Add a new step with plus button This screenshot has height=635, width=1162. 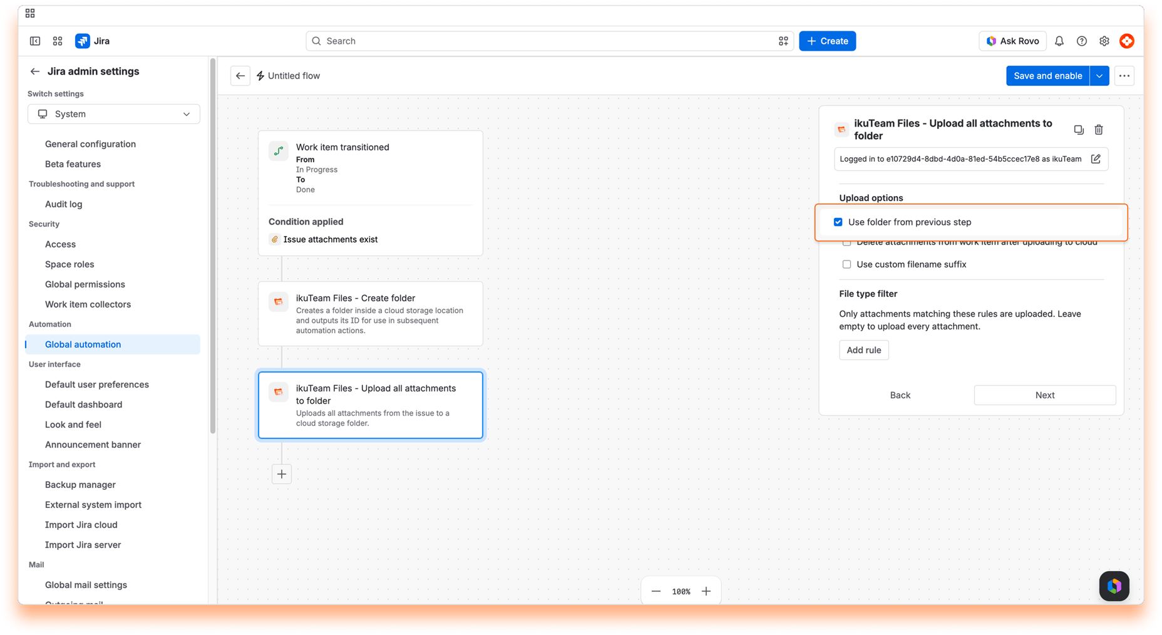click(x=282, y=474)
